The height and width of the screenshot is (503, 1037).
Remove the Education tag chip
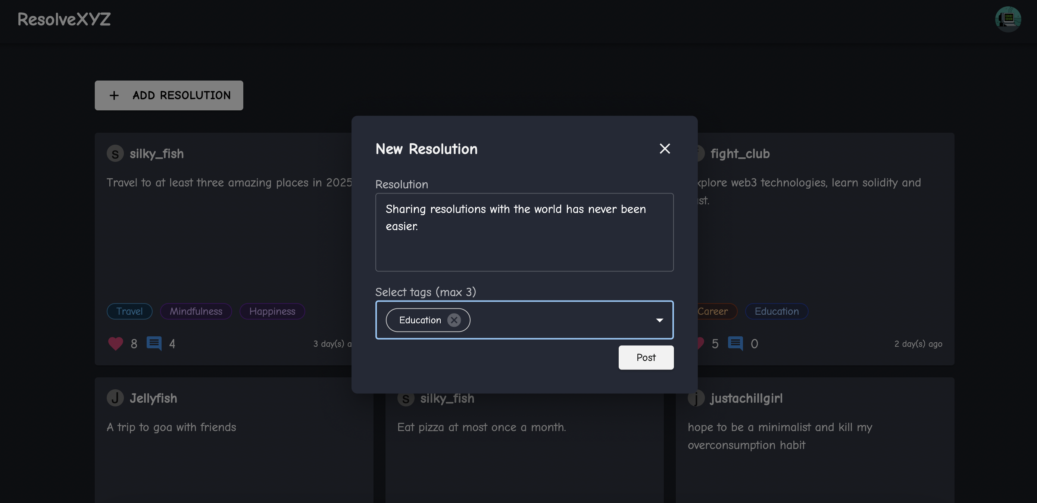coord(454,320)
